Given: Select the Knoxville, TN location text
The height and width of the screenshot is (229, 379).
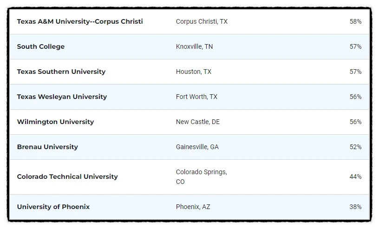Looking at the screenshot, I should click(x=194, y=46).
